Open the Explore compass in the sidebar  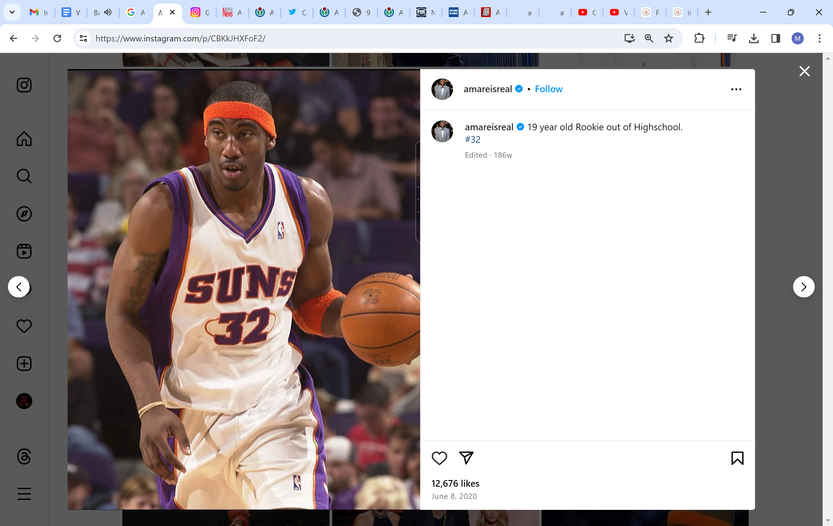(24, 214)
